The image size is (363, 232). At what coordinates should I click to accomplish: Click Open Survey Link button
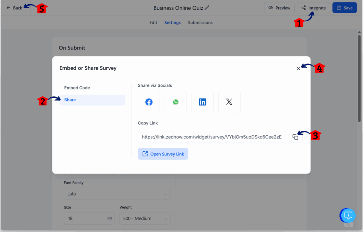coord(163,154)
